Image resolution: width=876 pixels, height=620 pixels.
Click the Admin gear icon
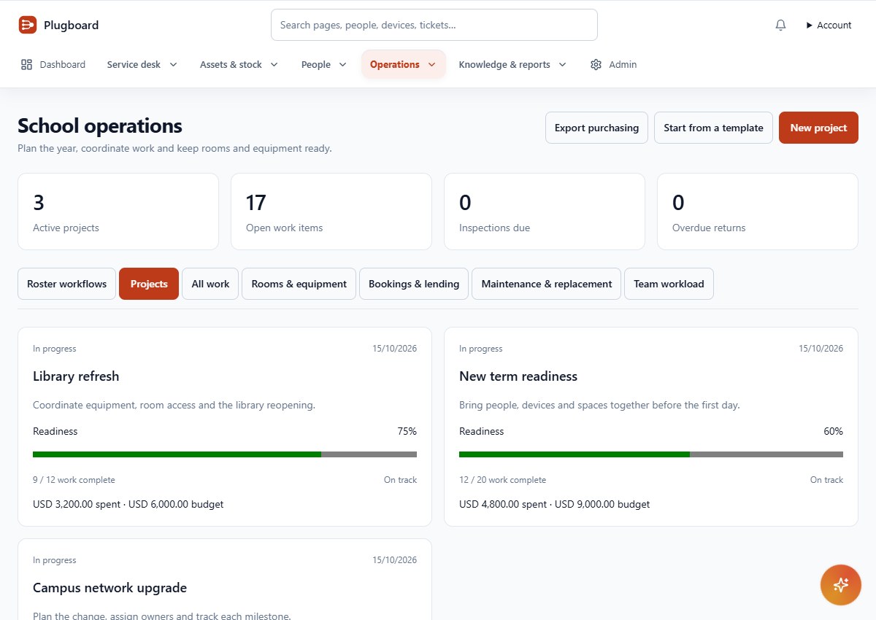pos(596,64)
